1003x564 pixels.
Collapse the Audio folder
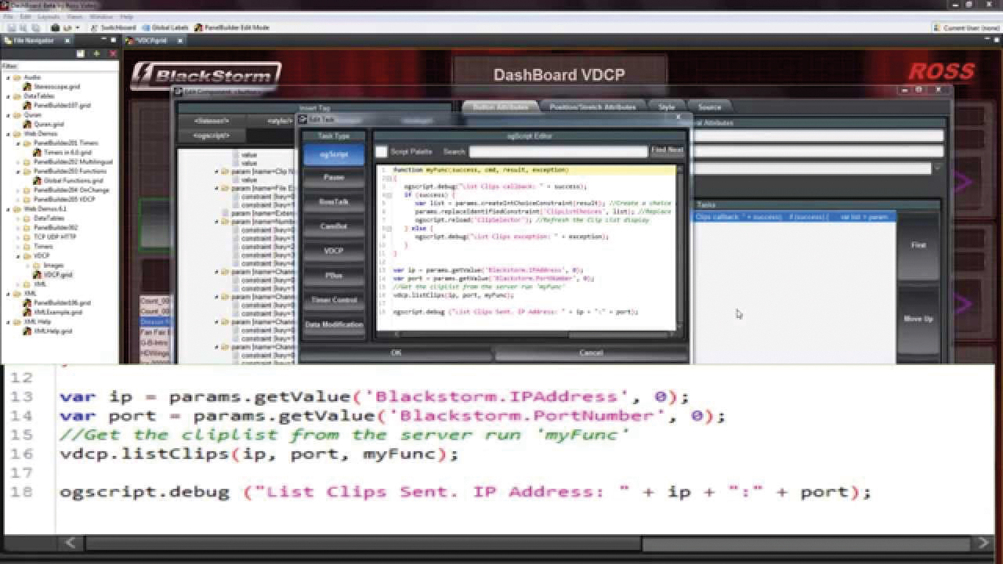[9, 78]
